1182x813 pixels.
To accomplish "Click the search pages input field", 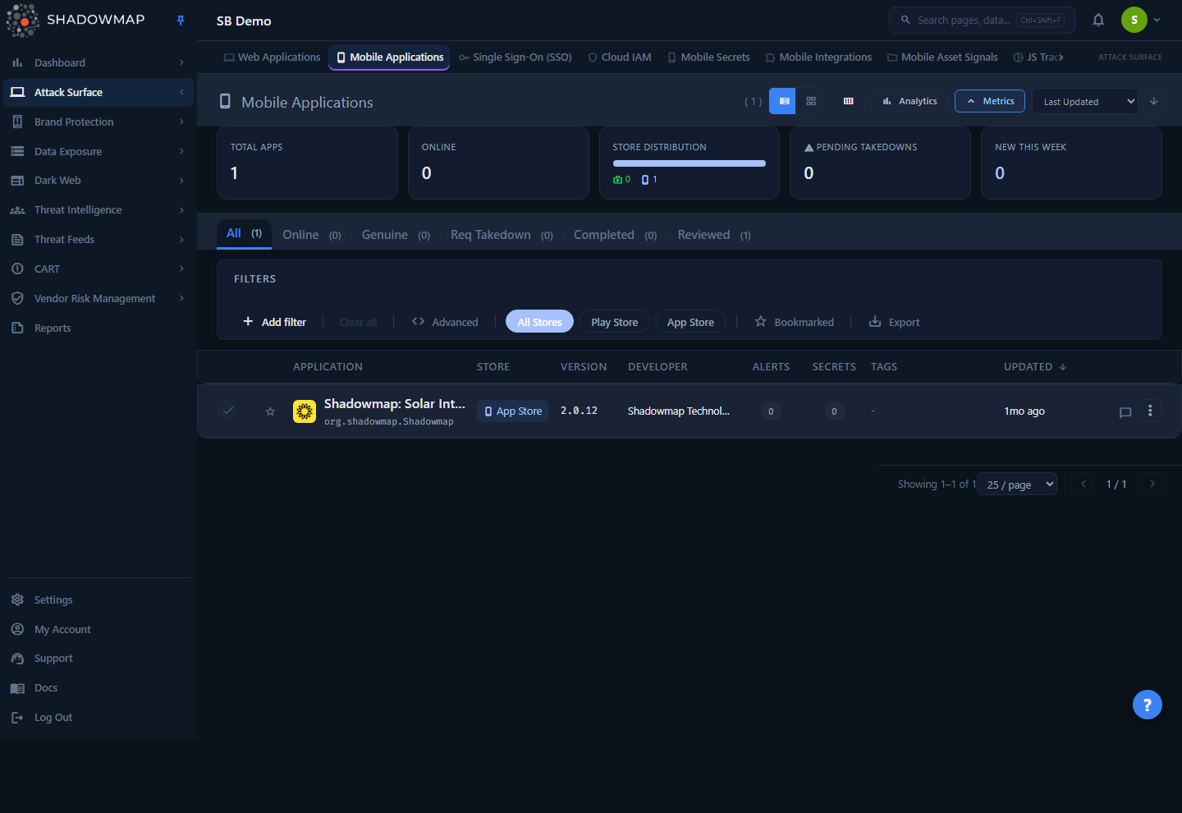I will [x=982, y=20].
